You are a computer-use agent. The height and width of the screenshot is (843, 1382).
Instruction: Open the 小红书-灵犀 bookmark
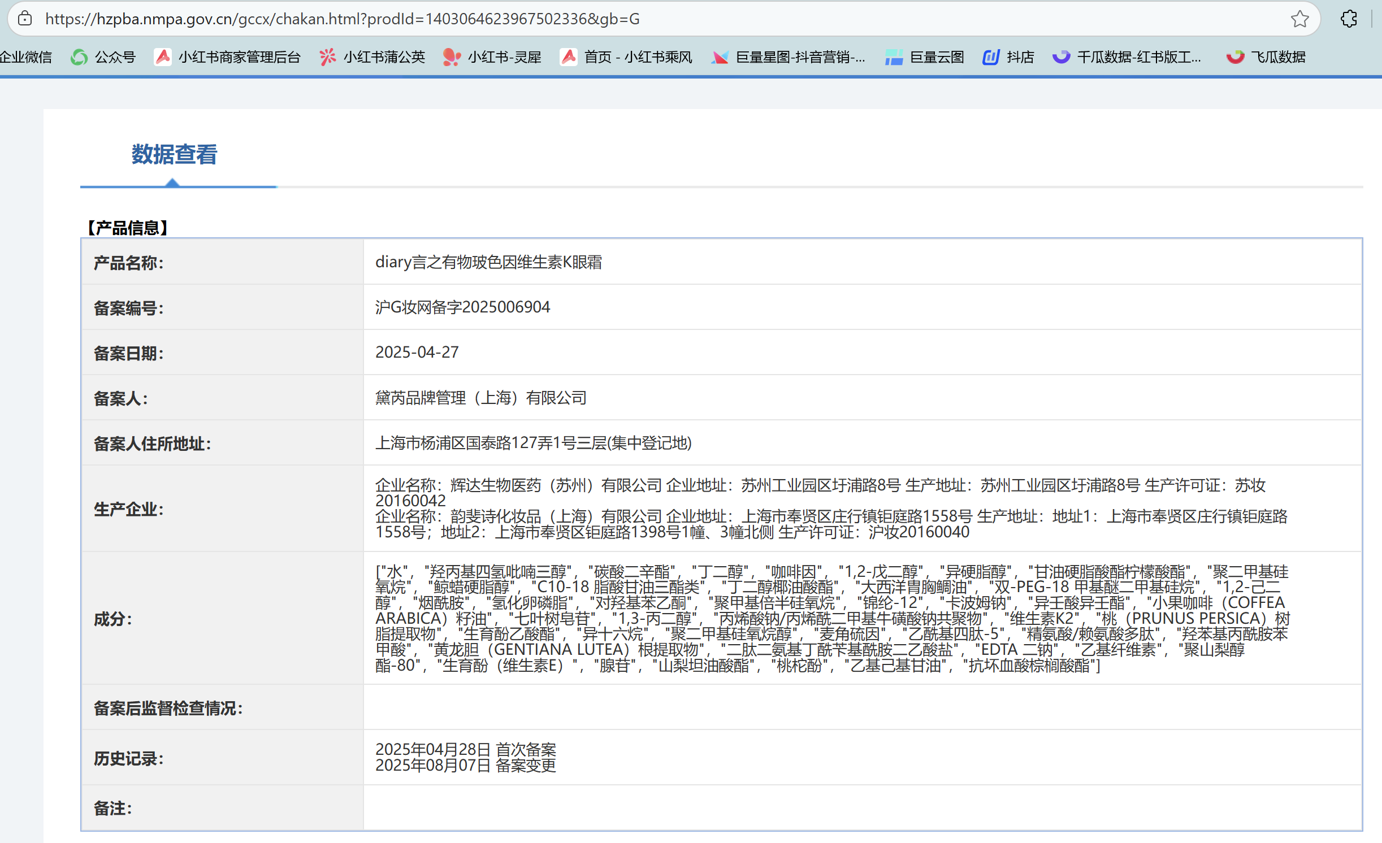coord(492,57)
